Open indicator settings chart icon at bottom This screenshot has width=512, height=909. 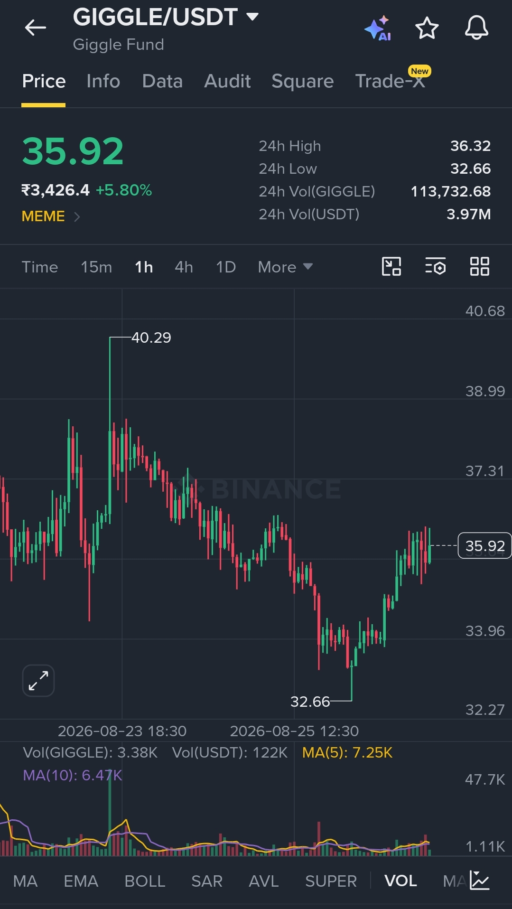[x=480, y=881]
